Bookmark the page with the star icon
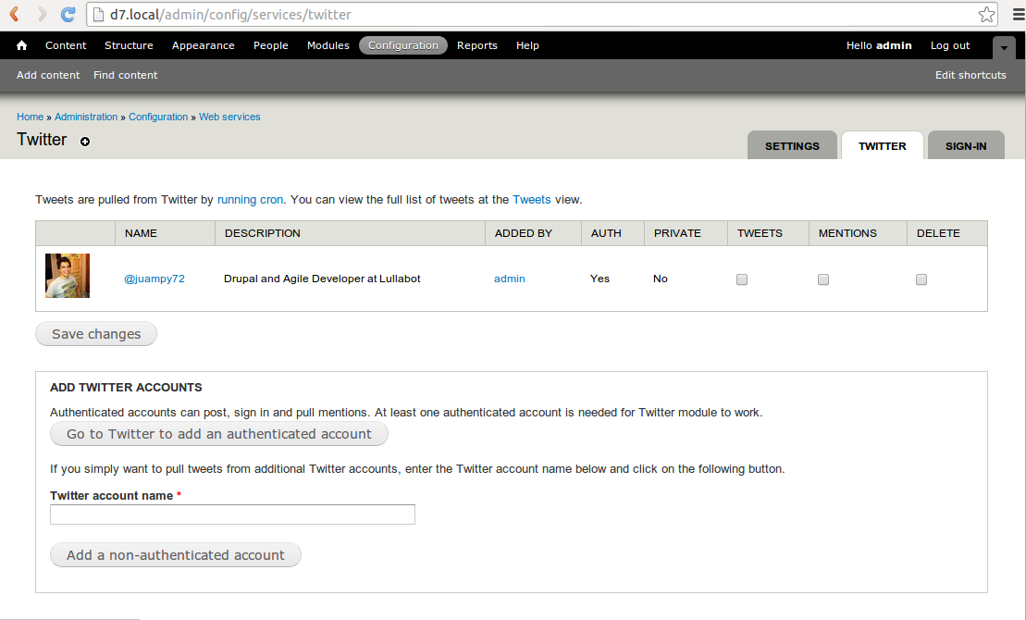 [987, 15]
